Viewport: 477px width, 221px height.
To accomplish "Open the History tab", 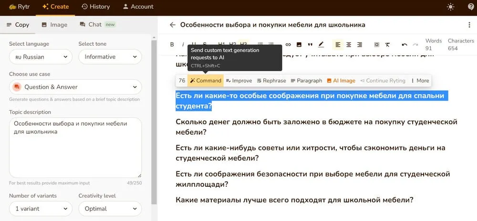I will click(96, 6).
